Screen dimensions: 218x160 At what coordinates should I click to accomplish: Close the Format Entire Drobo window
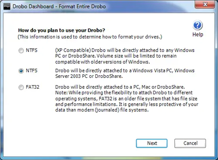(x=205, y=4)
